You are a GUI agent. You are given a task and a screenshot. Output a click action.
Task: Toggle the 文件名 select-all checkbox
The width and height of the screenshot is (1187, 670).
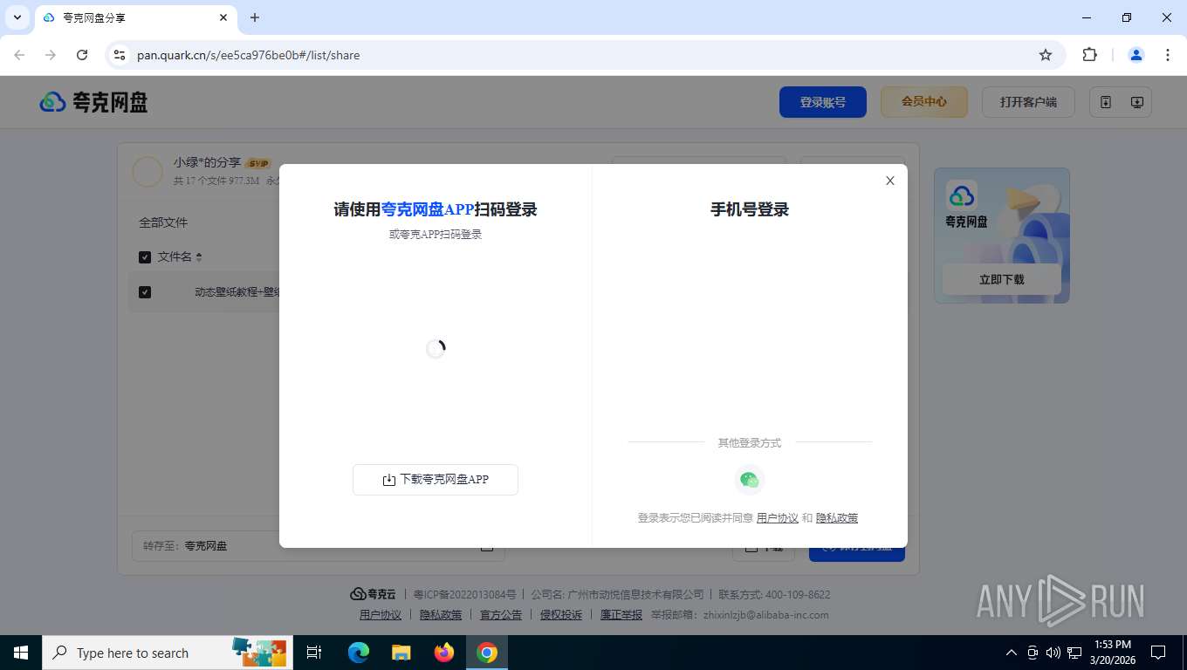[x=145, y=257]
